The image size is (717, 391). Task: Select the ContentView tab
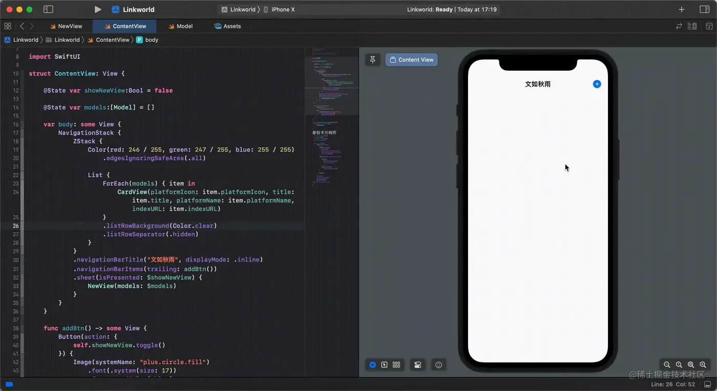click(125, 26)
